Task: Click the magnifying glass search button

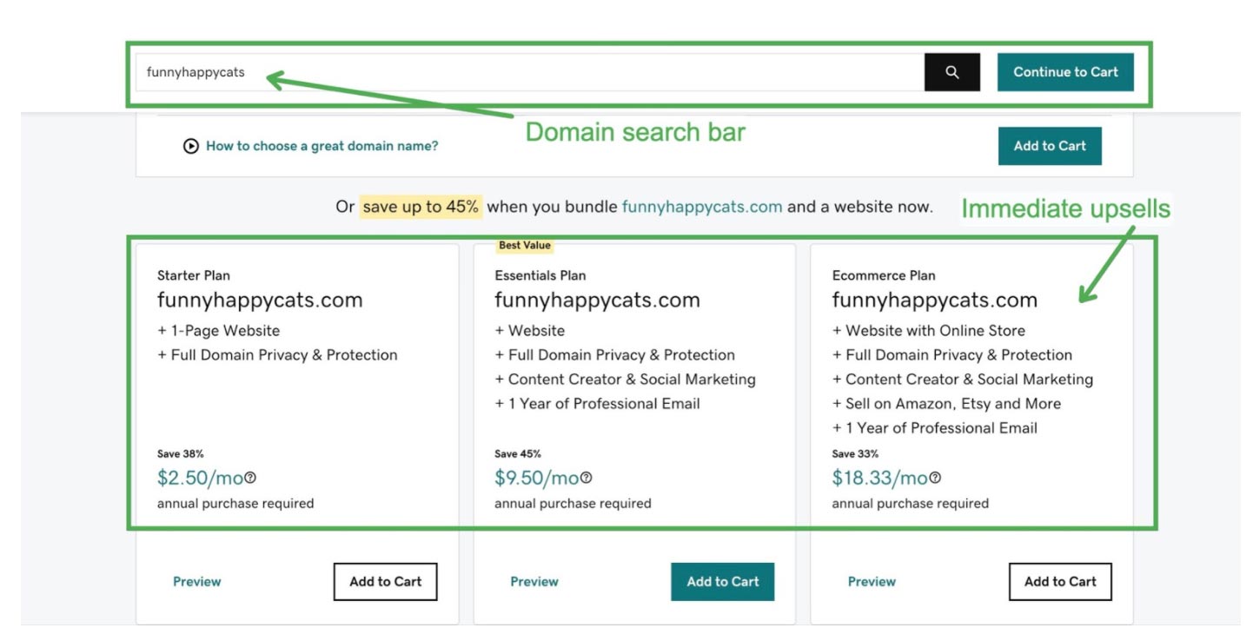Action: click(x=952, y=72)
